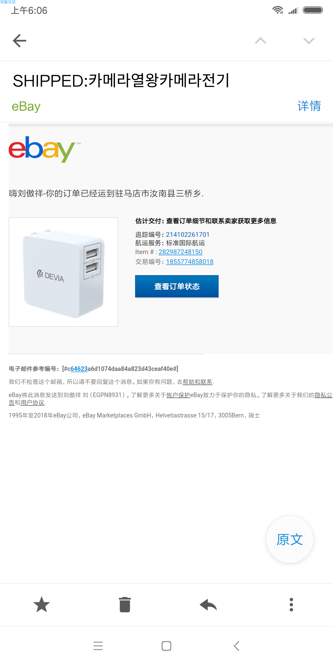Delete email with trash icon
Screen dimensions: 333x666
(125, 604)
